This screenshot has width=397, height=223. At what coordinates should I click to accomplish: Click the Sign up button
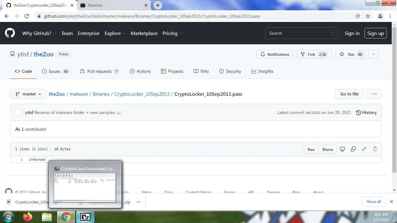point(375,33)
